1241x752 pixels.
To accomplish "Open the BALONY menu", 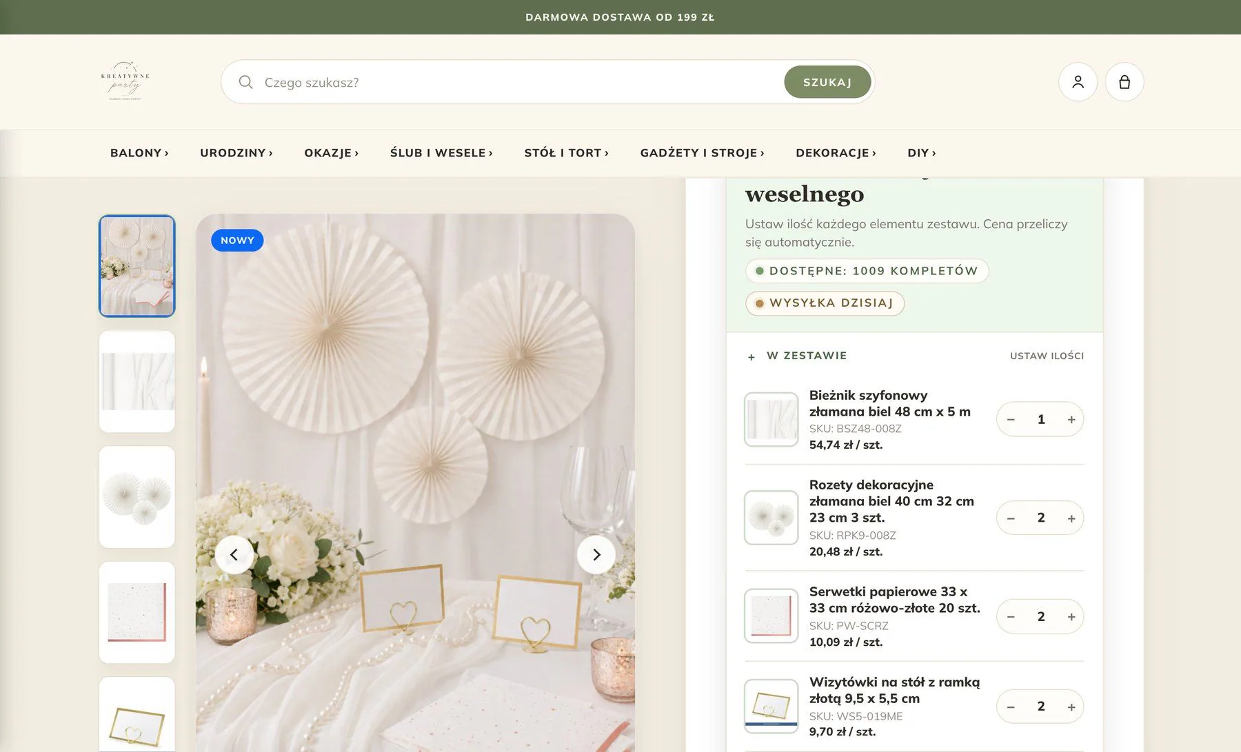I will click(x=139, y=153).
